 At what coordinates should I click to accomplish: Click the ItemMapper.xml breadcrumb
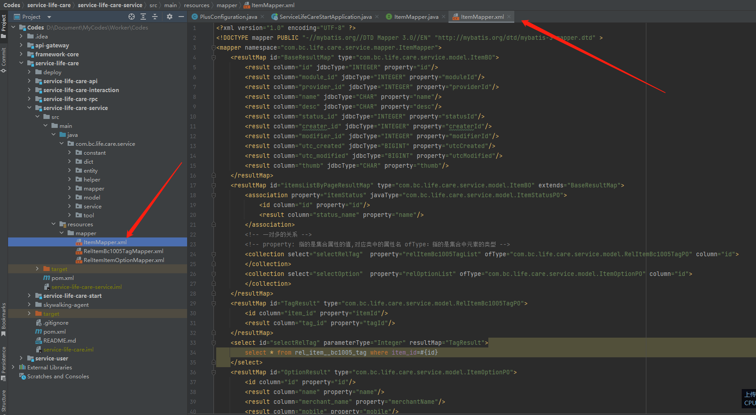tap(273, 5)
